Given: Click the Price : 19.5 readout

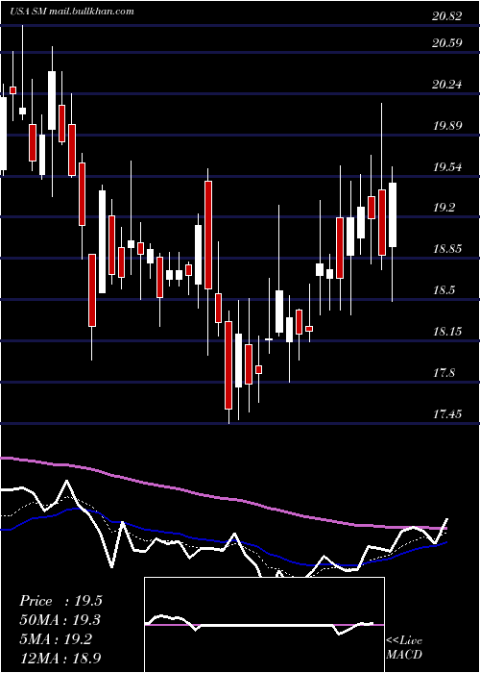Looking at the screenshot, I should click(60, 601).
